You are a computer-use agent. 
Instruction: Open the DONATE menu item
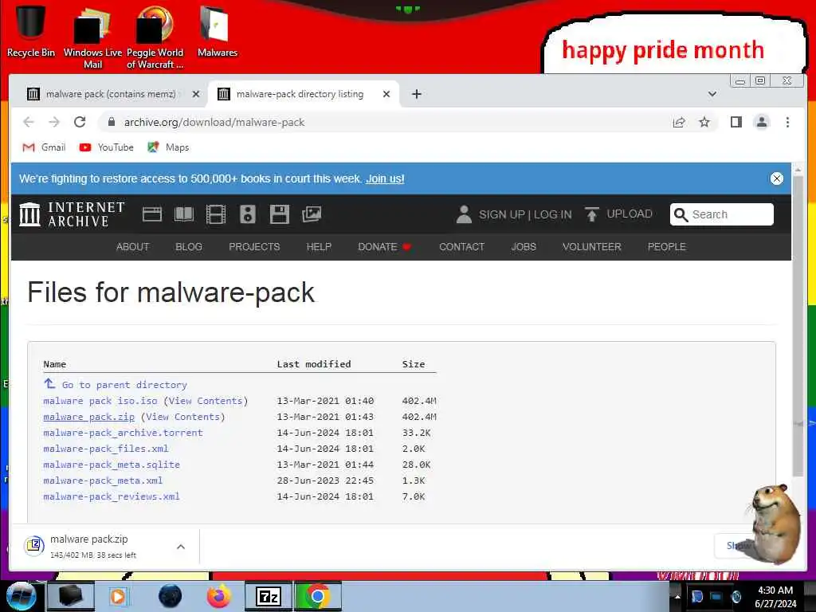tap(384, 247)
